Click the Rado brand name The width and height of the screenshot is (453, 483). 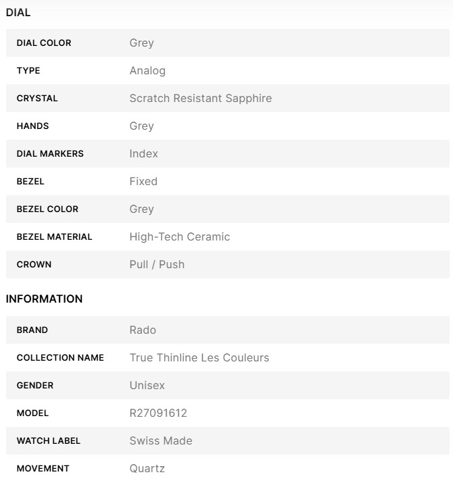143,330
